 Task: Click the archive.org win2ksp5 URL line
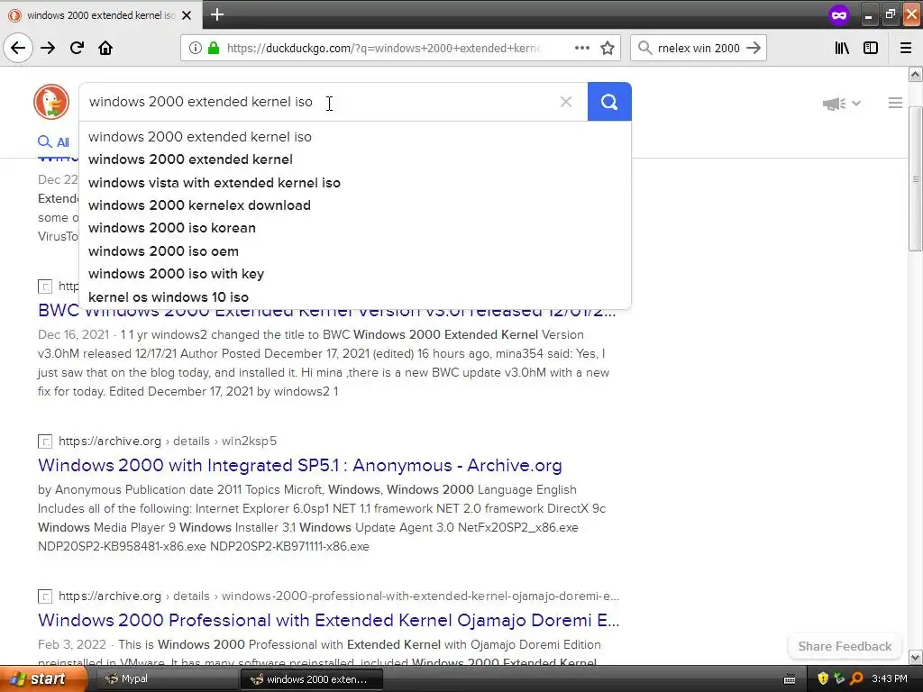[x=167, y=441]
